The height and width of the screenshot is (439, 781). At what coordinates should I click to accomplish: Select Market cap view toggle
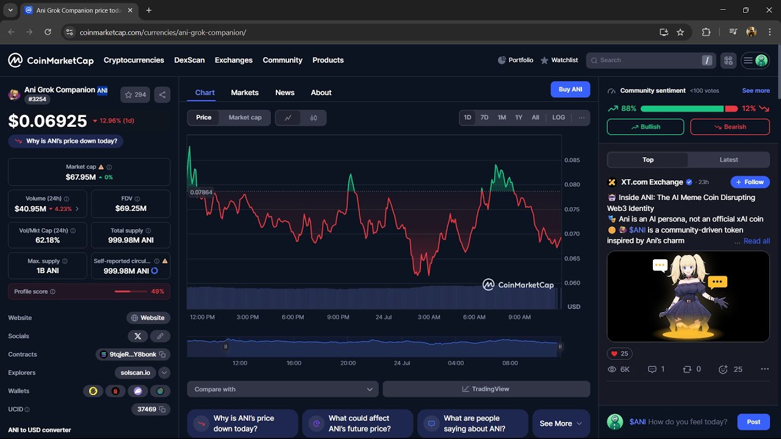pyautogui.click(x=245, y=118)
